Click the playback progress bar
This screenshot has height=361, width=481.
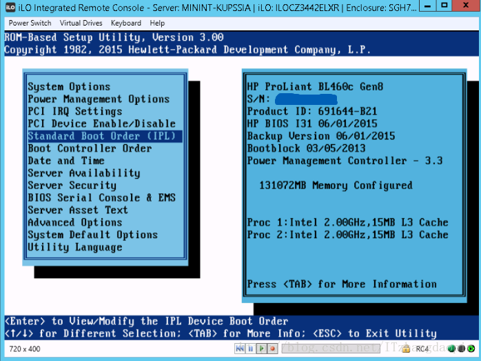click(331, 349)
